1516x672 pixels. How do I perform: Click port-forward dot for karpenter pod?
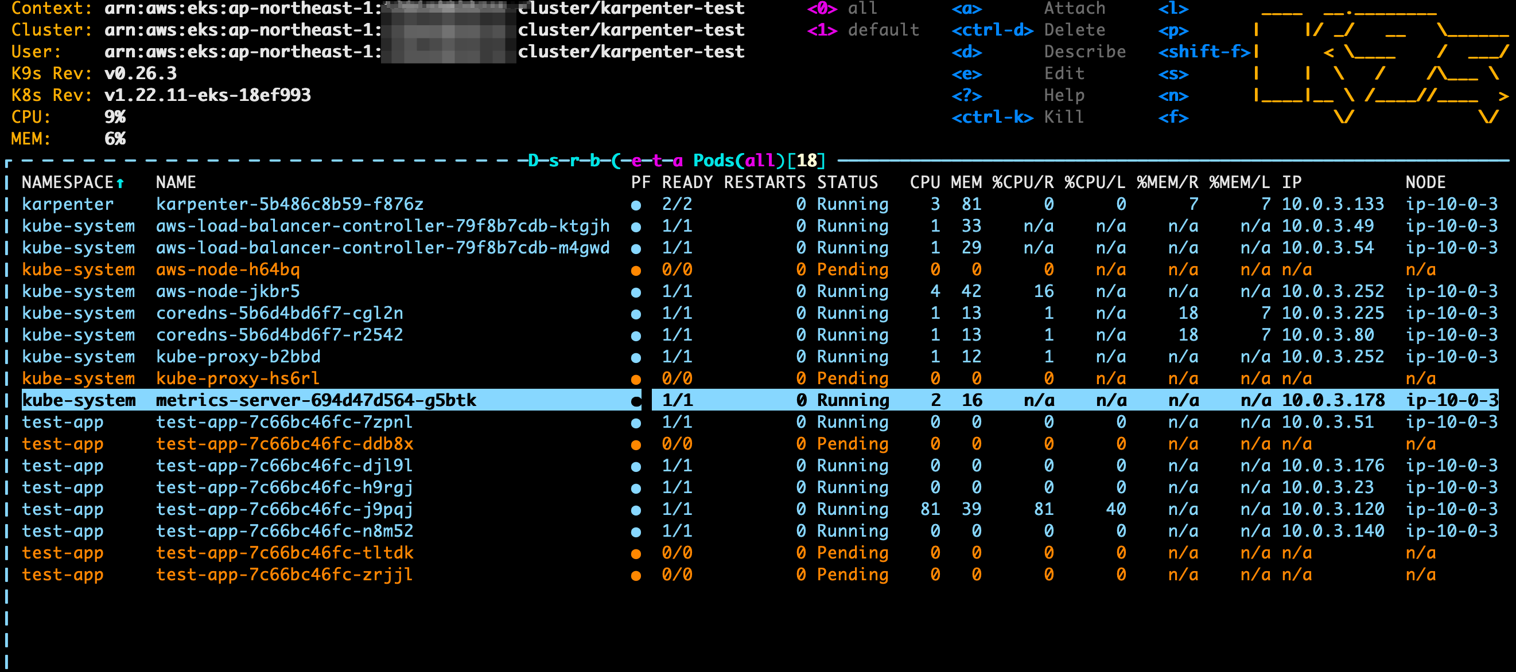(x=636, y=205)
